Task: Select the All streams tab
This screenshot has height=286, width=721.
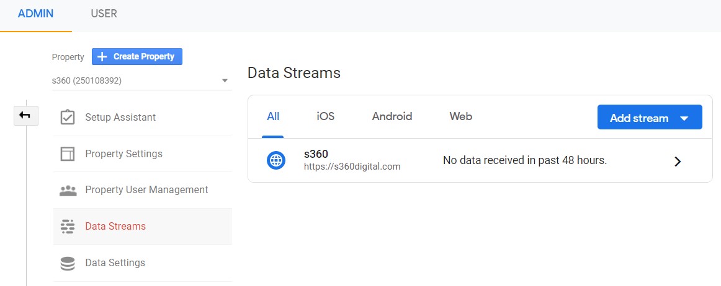Action: pos(273,116)
